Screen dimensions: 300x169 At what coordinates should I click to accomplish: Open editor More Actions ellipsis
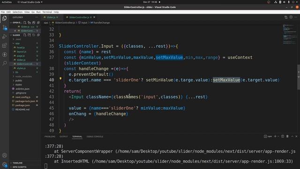tap(296, 17)
